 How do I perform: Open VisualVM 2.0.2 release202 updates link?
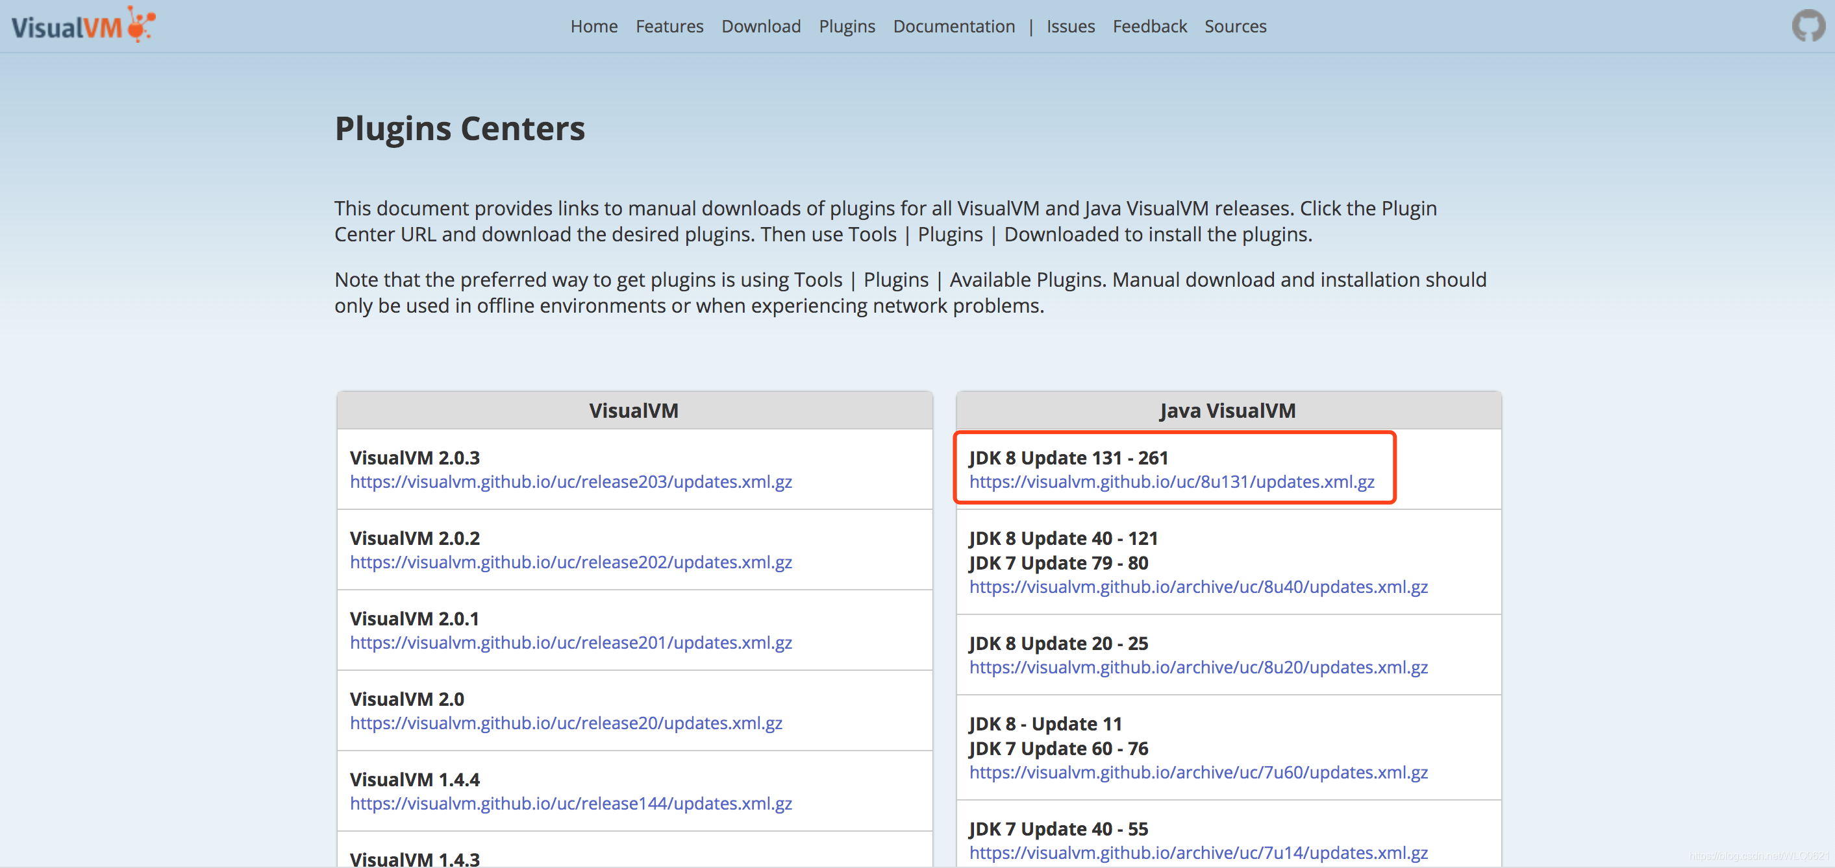tap(571, 562)
